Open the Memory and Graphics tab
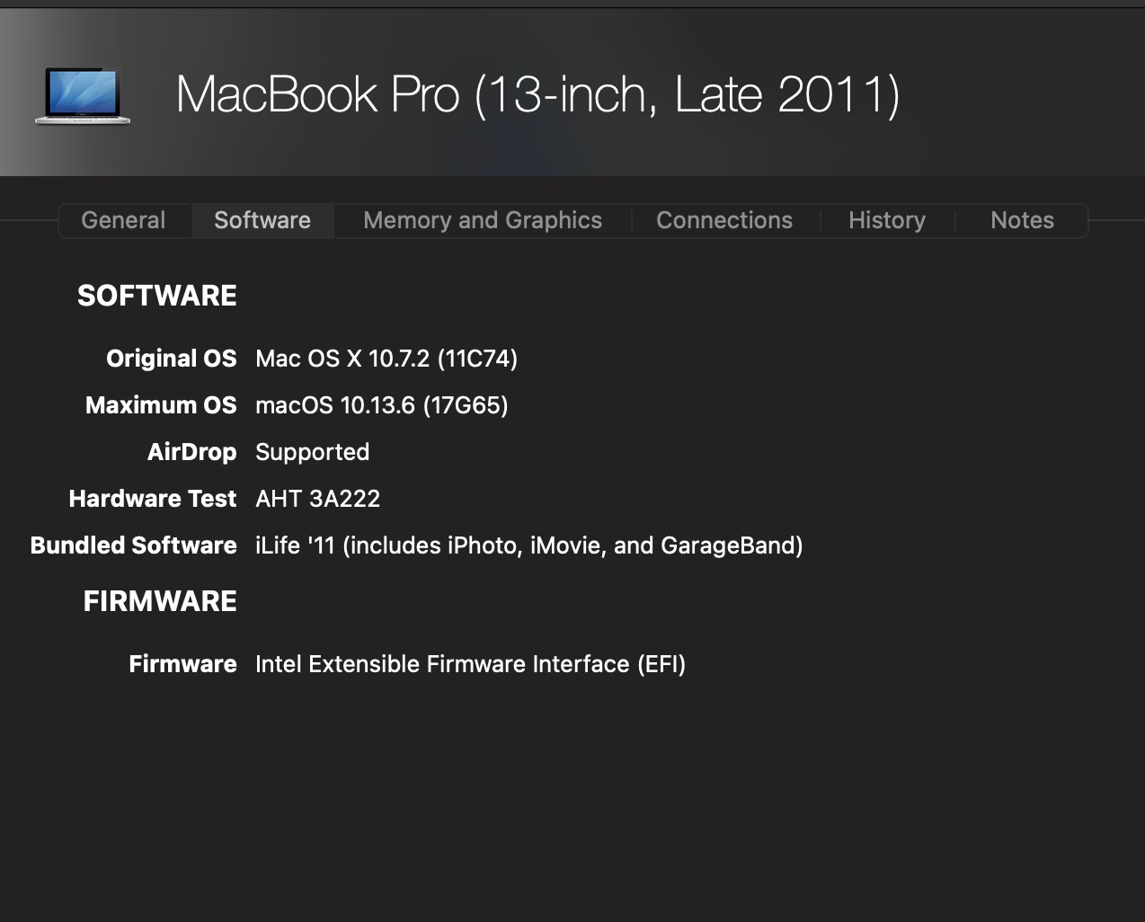1145x922 pixels. tap(483, 220)
